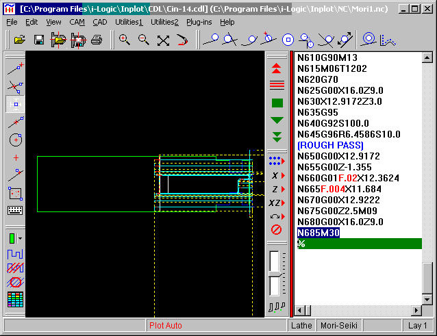Open the CAM menu
This screenshot has width=437, height=336.
[77, 22]
